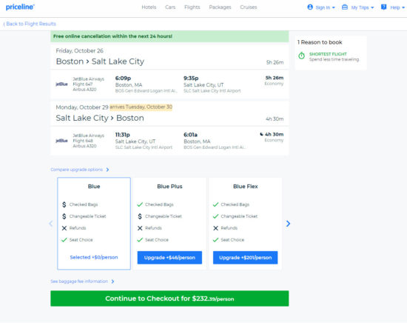Click the Help chat icon

coord(383,7)
